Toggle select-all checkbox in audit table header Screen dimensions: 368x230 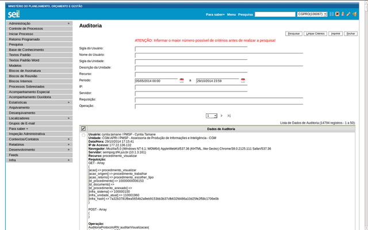point(83,129)
